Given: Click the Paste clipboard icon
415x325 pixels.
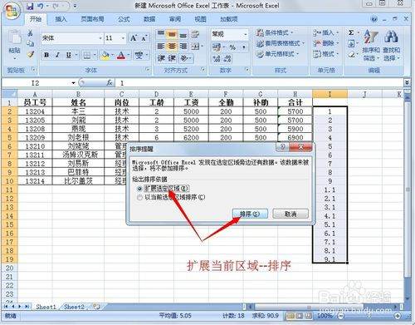Looking at the screenshot, I should coord(14,37).
